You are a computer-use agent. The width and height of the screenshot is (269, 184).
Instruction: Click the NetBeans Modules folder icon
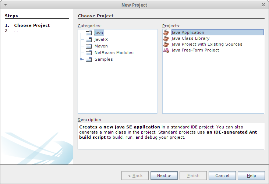tap(89, 53)
